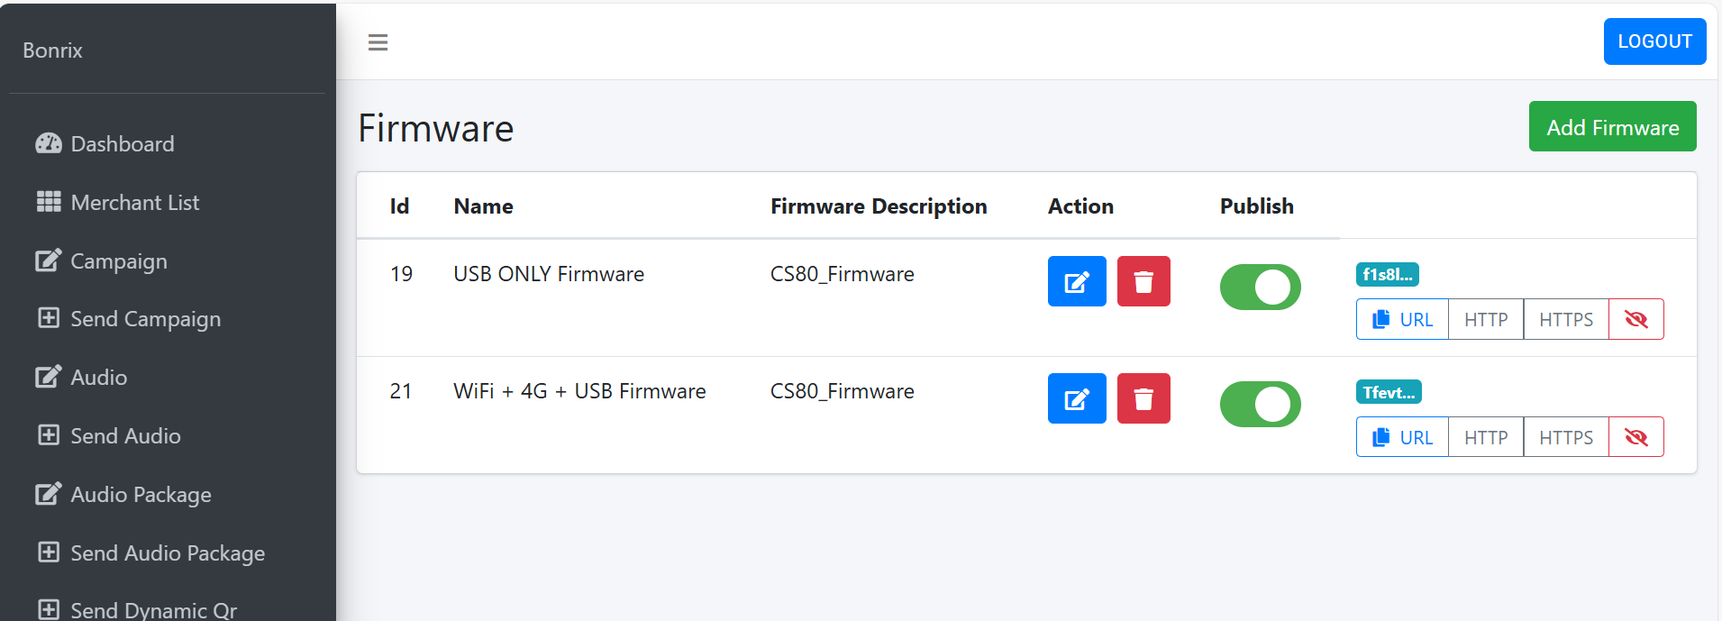Go to Send Campaign page

coord(145,319)
